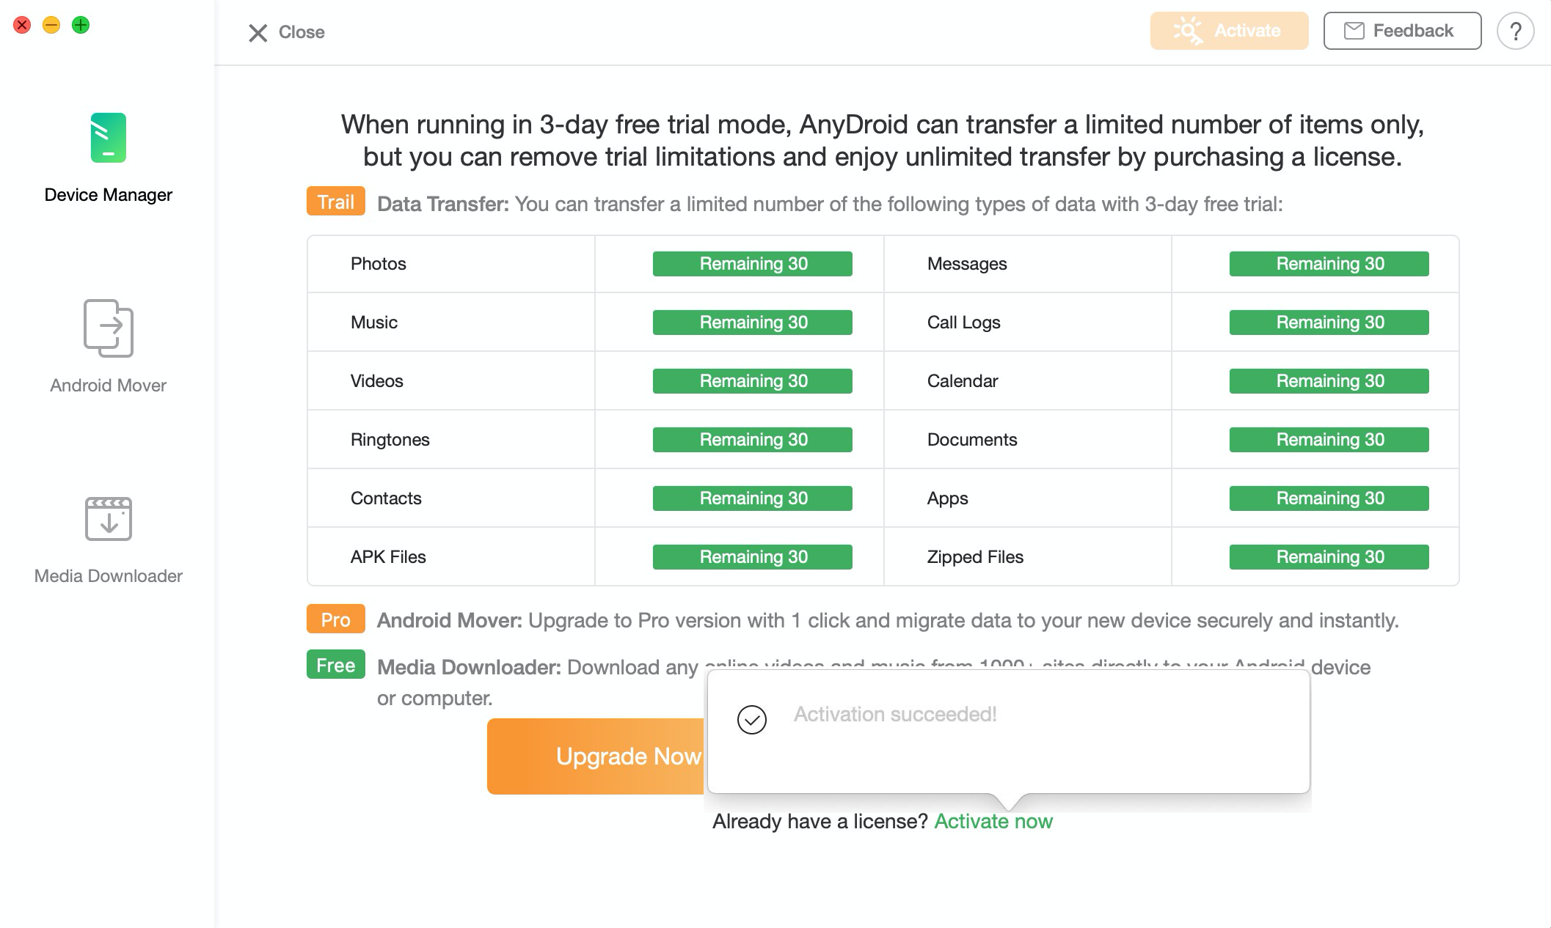The height and width of the screenshot is (928, 1551).
Task: Toggle Contacts remaining transfer limit
Action: [753, 498]
